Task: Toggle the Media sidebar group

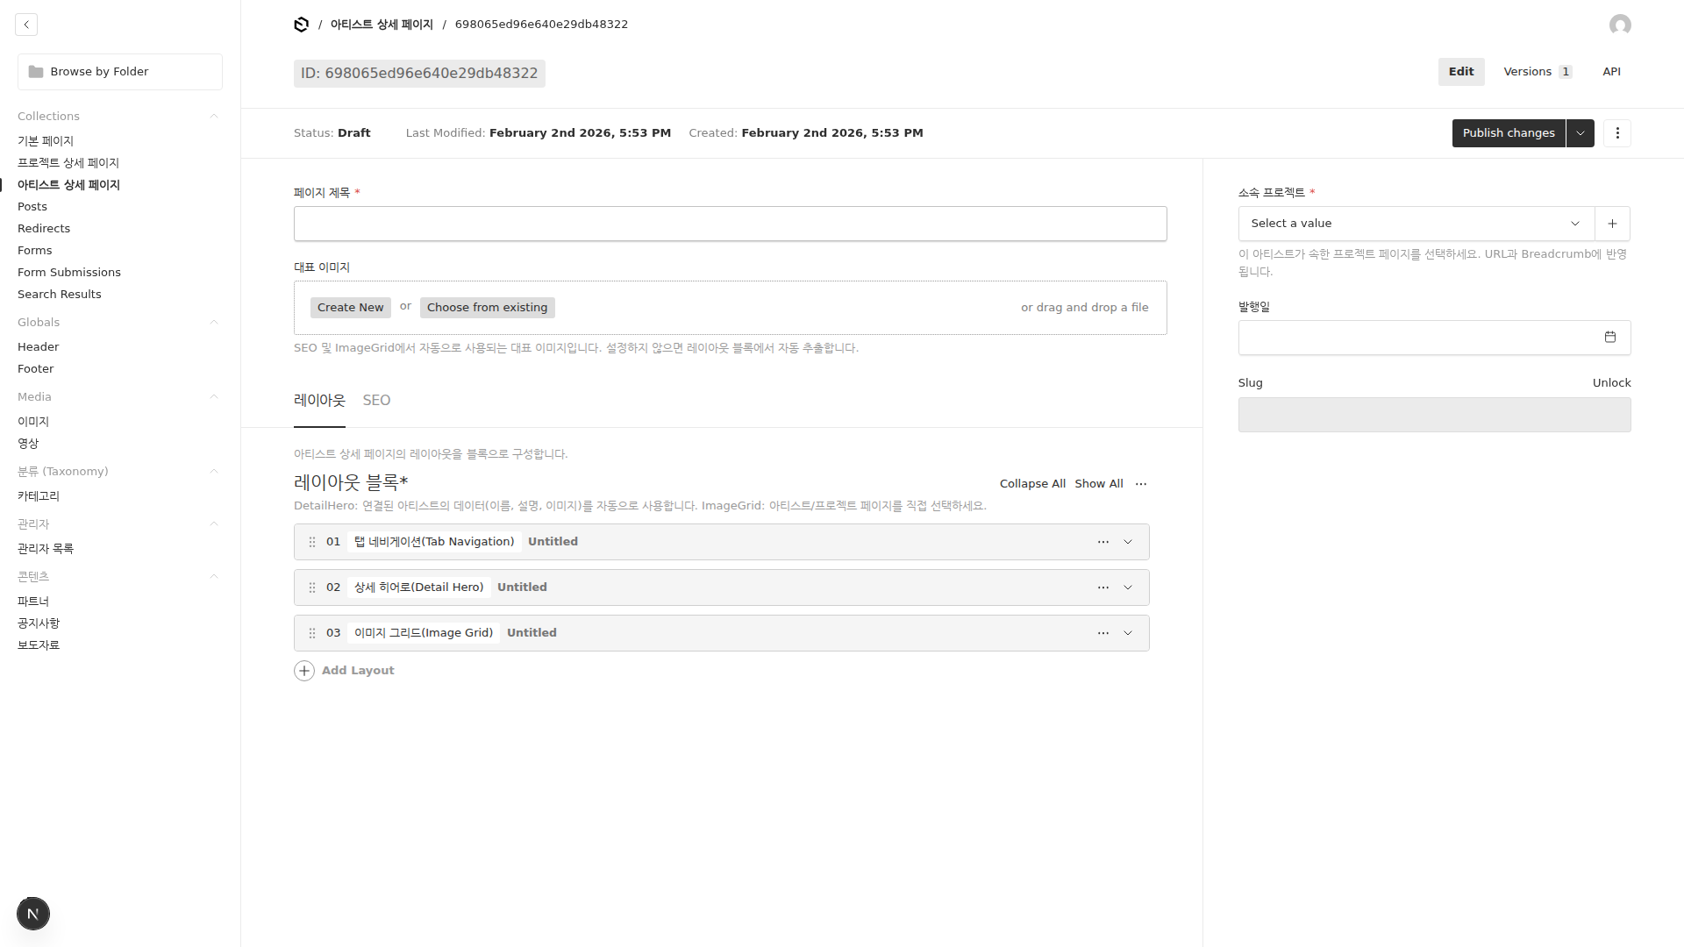Action: tap(213, 397)
